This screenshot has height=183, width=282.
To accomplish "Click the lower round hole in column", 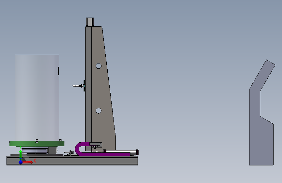I will (98, 111).
